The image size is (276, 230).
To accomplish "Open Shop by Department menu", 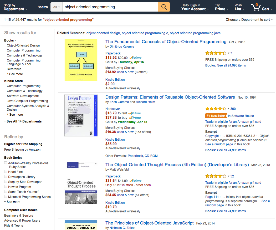I will 16,7.
